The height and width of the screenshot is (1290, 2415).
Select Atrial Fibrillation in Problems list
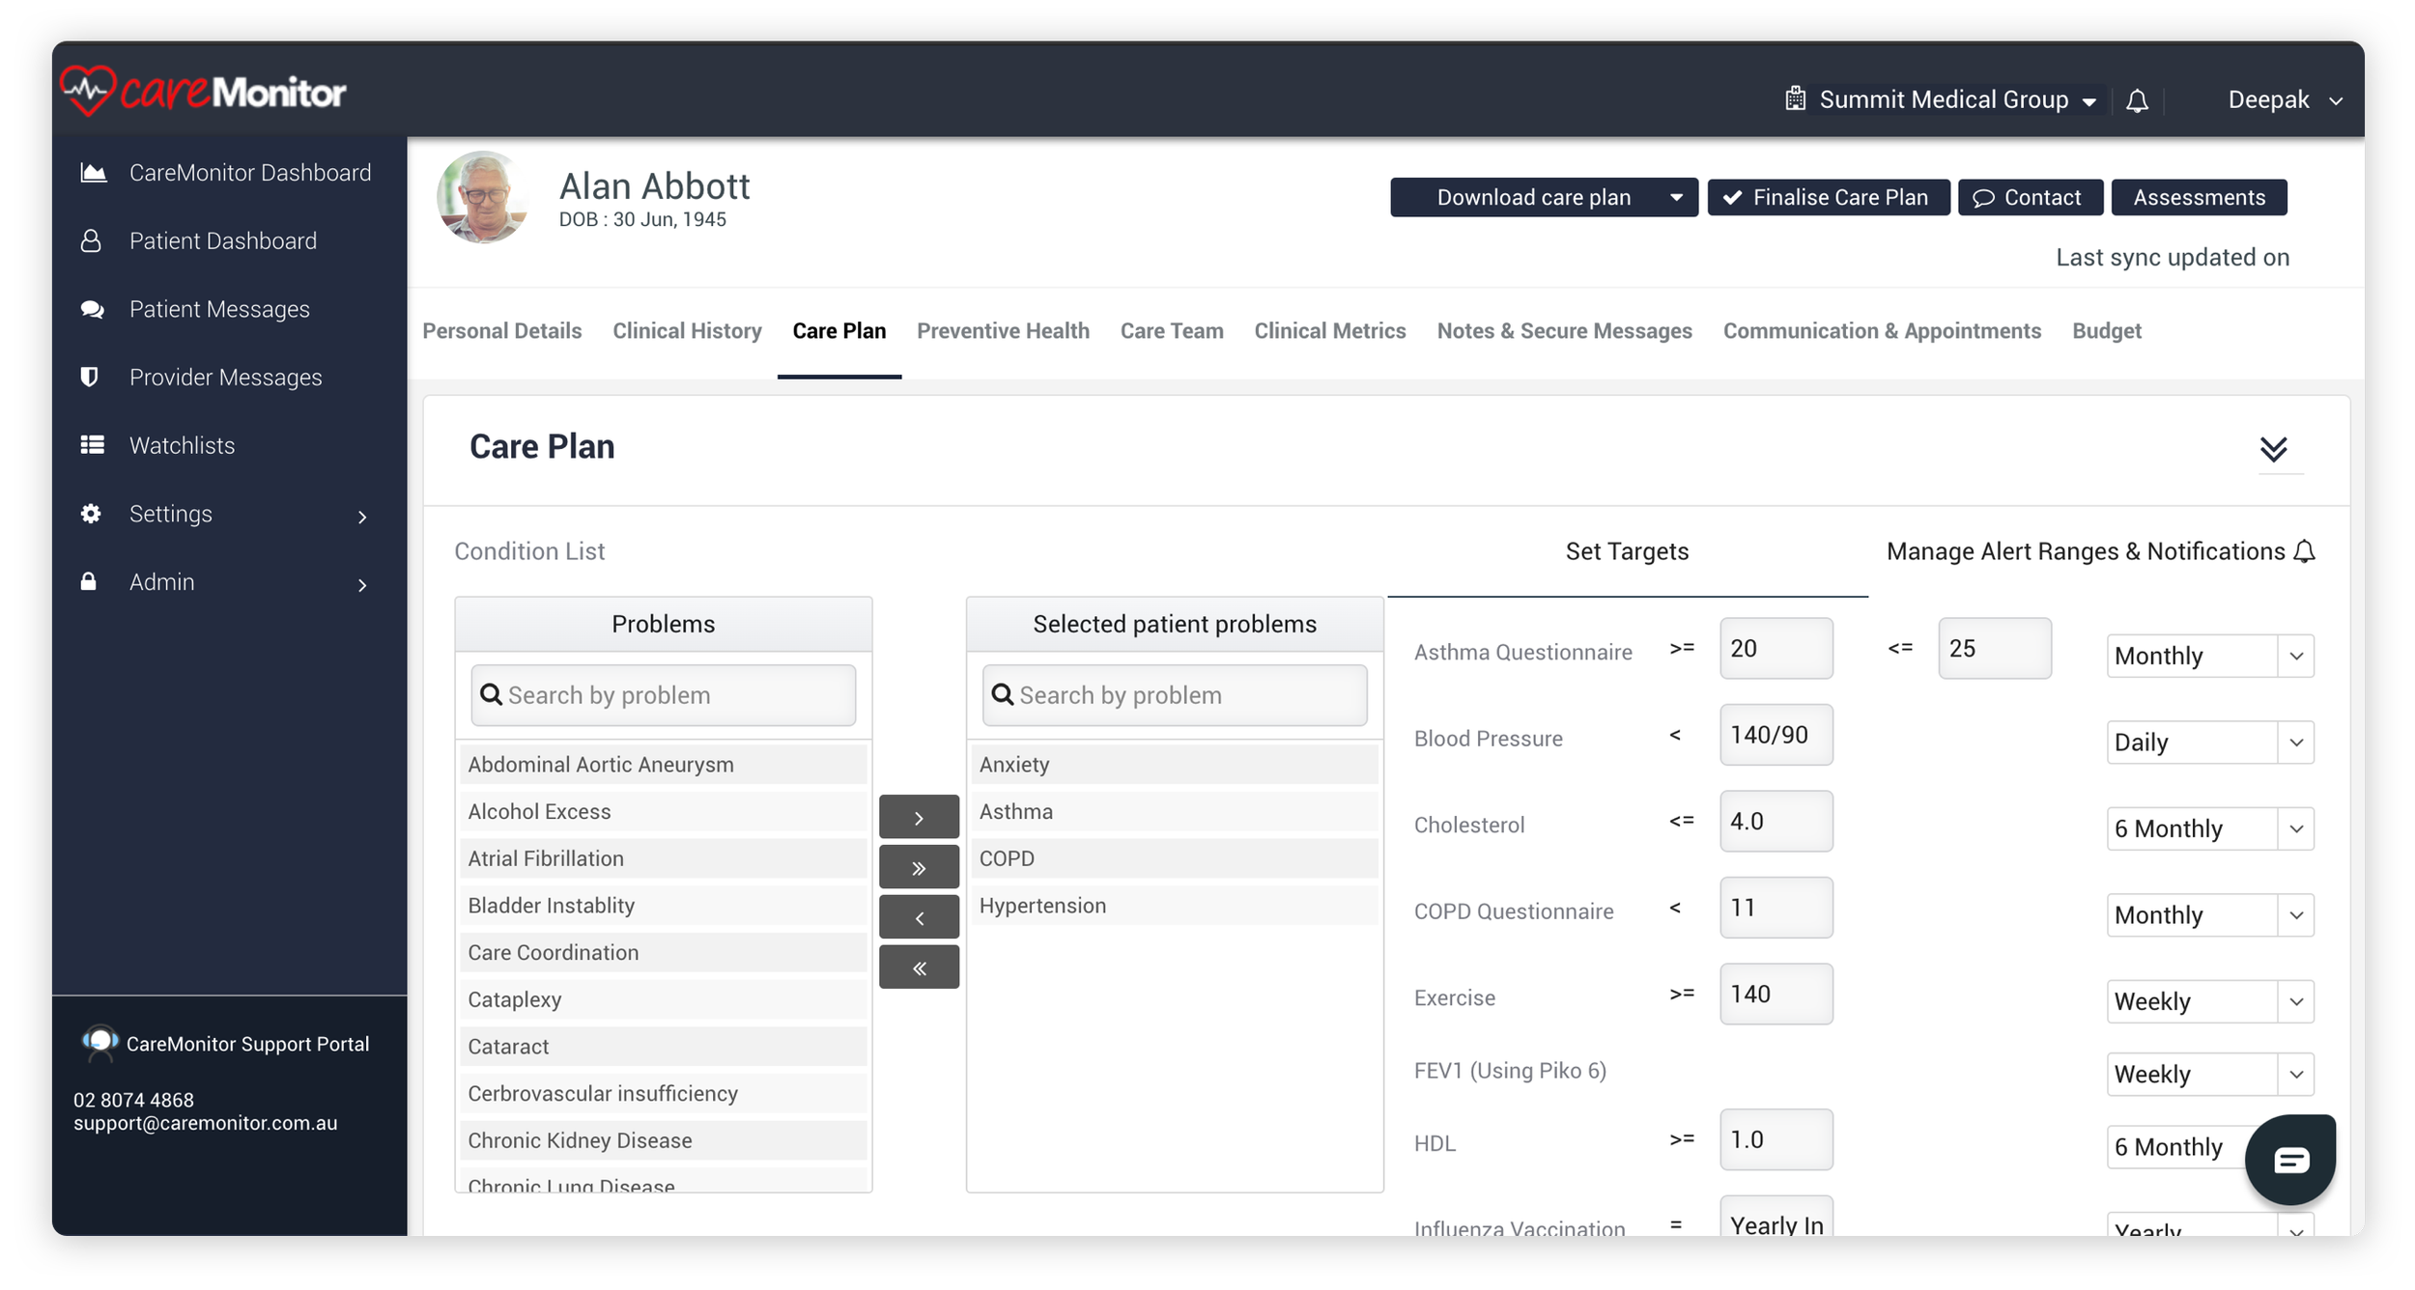pyautogui.click(x=663, y=857)
